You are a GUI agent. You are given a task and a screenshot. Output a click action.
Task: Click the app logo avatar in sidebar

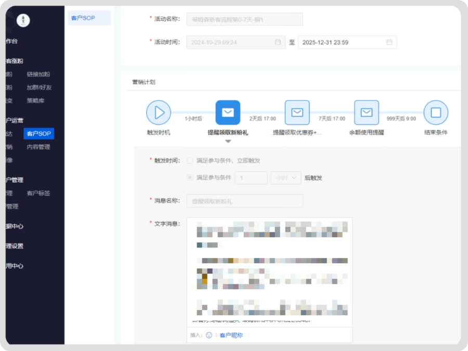coord(23,20)
